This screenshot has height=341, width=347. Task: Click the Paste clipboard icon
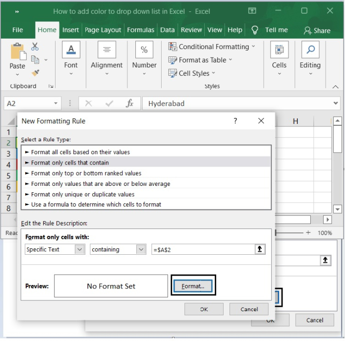click(x=19, y=52)
